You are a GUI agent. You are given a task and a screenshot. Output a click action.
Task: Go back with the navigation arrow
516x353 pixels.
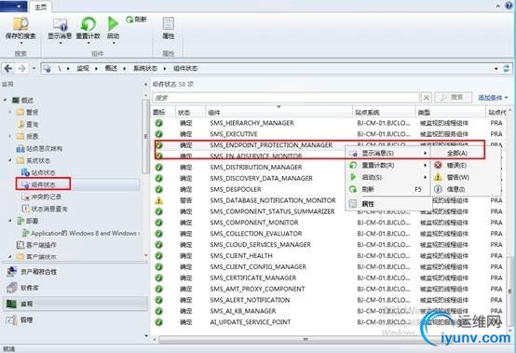[x=8, y=68]
